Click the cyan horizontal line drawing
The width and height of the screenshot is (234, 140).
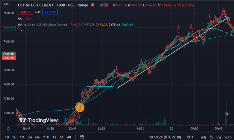(100, 86)
